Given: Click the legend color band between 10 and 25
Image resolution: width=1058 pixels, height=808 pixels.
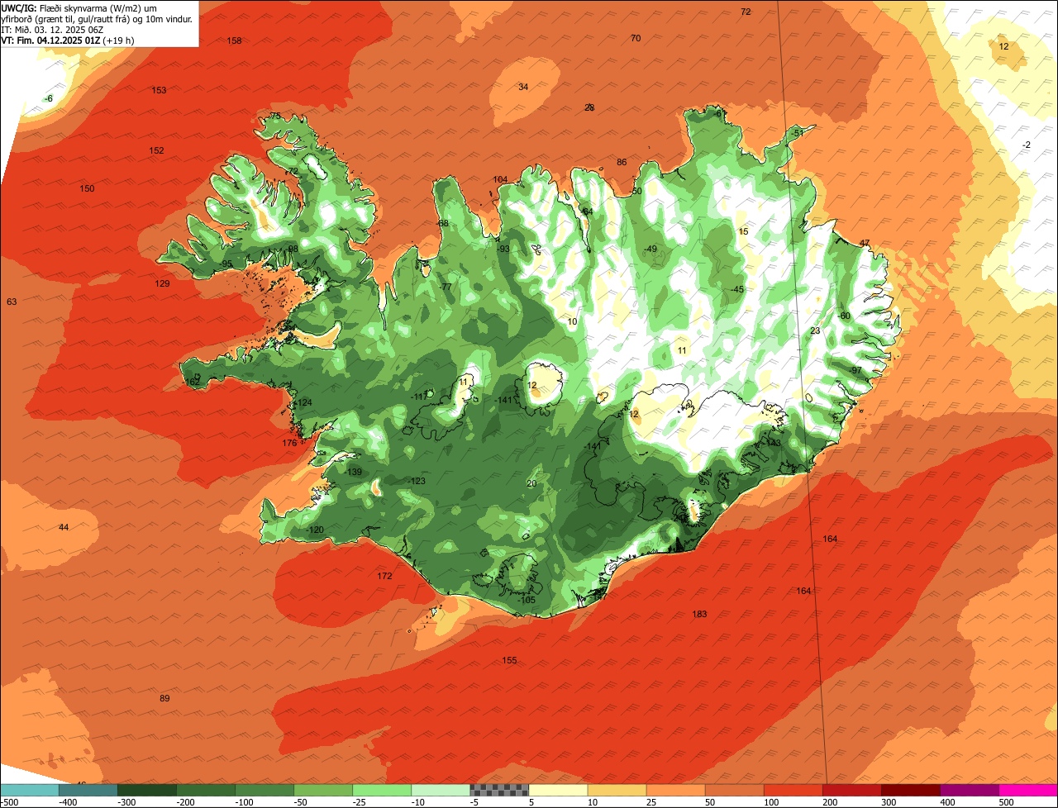Looking at the screenshot, I should [x=617, y=790].
